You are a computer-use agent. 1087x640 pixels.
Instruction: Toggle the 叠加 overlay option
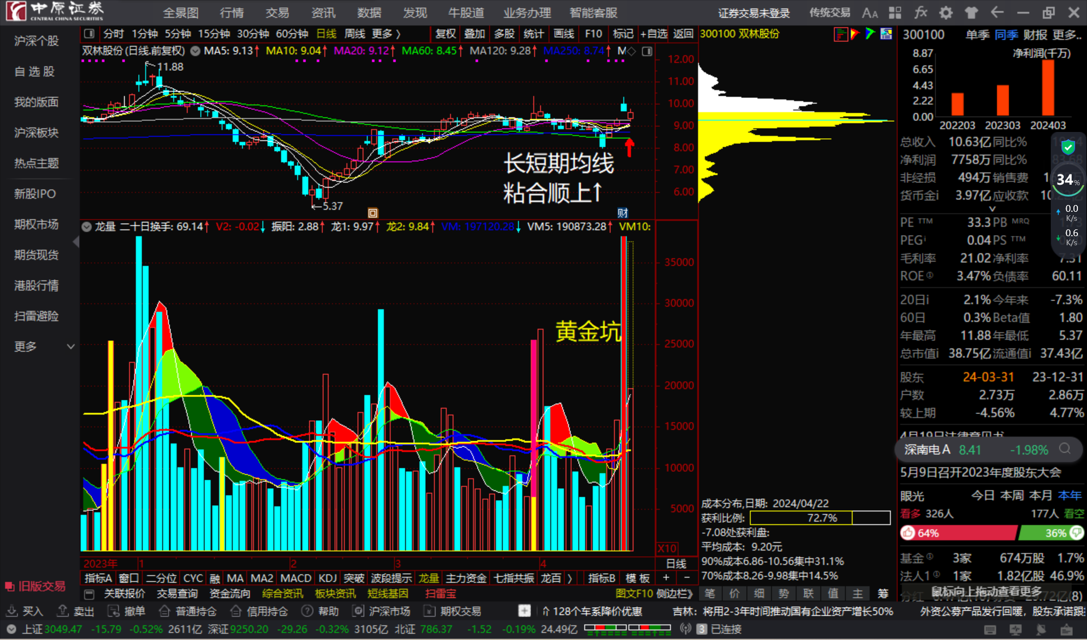coord(474,33)
